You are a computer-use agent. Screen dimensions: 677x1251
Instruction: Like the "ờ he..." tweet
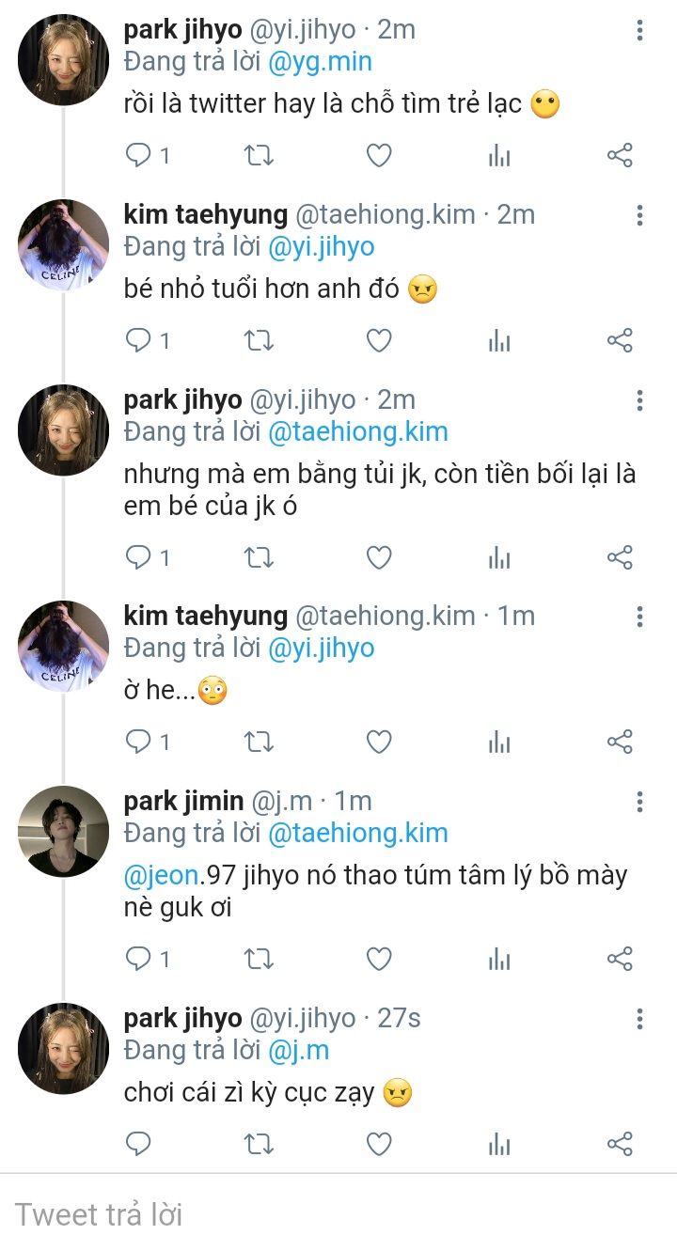(x=378, y=743)
